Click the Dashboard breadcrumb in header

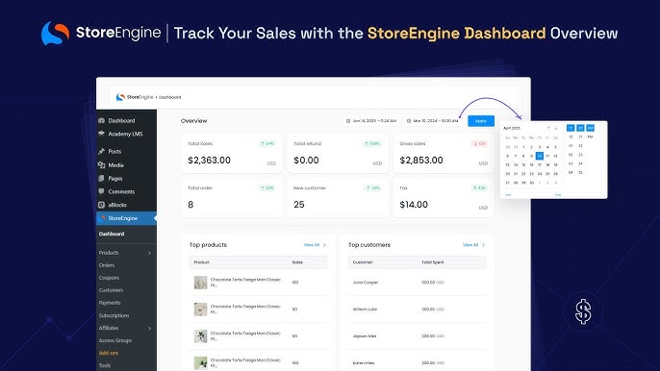169,98
